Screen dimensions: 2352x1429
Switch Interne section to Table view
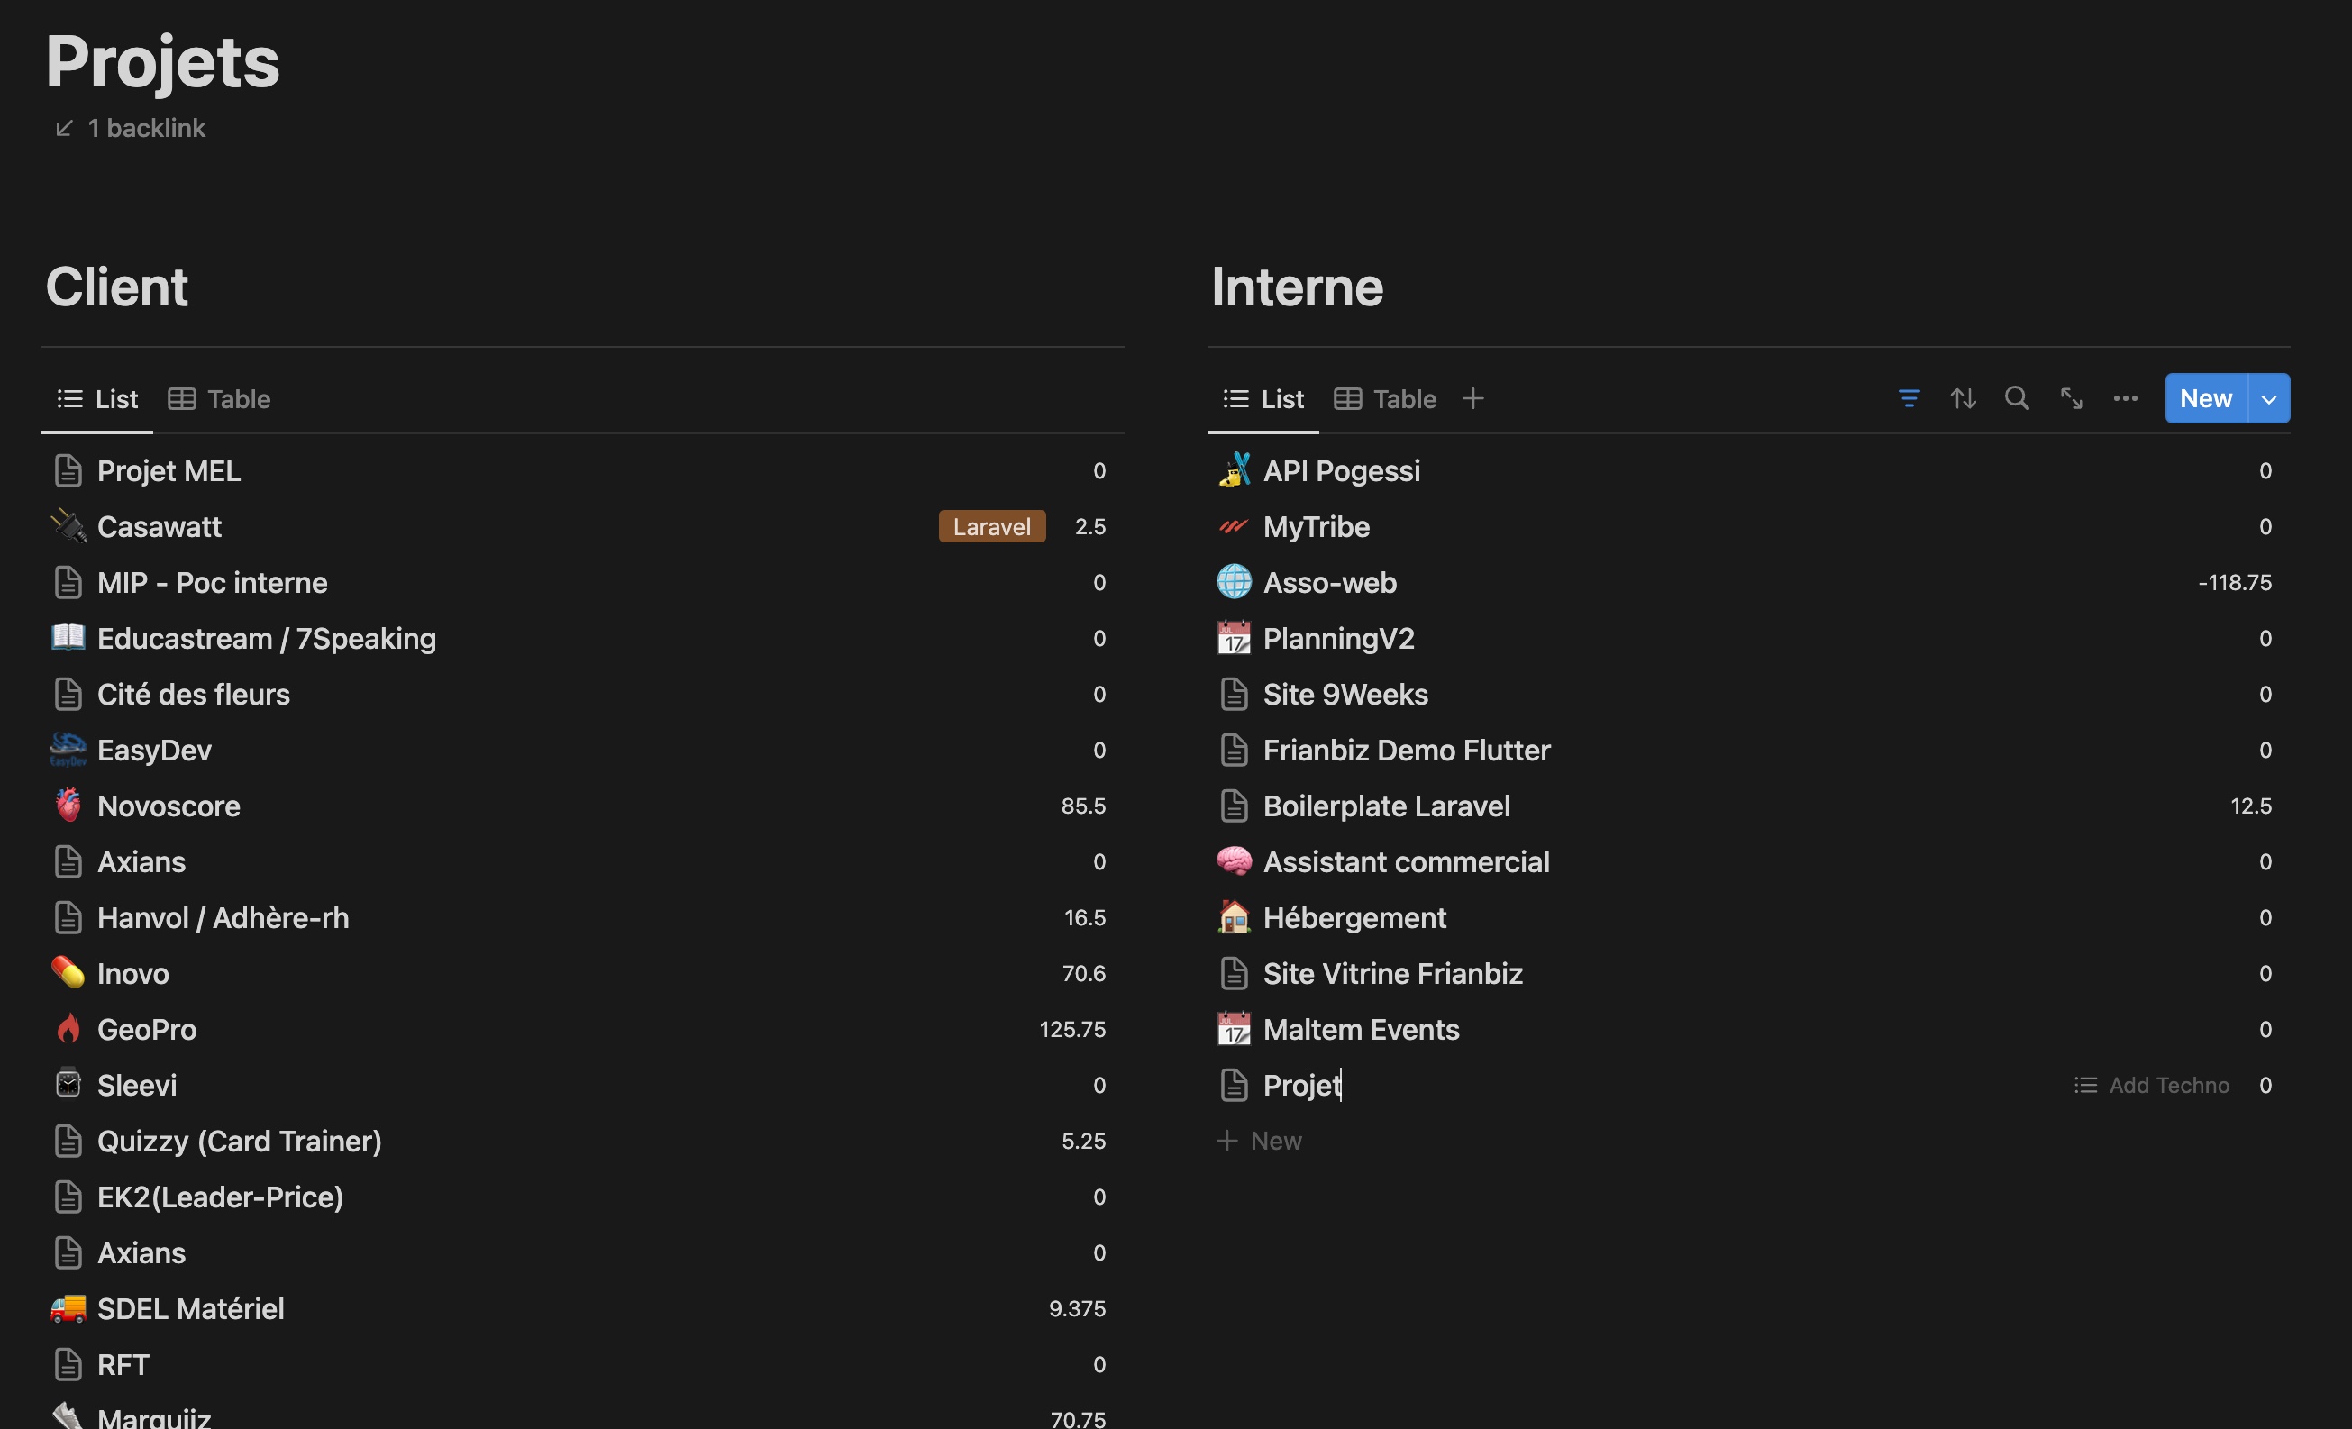pyautogui.click(x=1385, y=399)
